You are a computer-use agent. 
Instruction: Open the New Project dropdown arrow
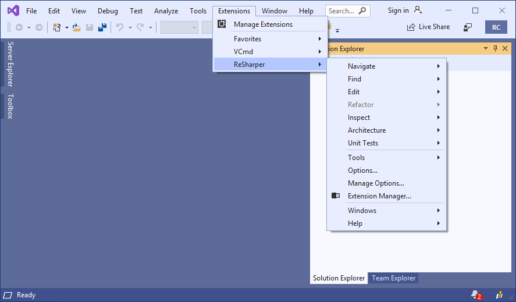[x=67, y=27]
